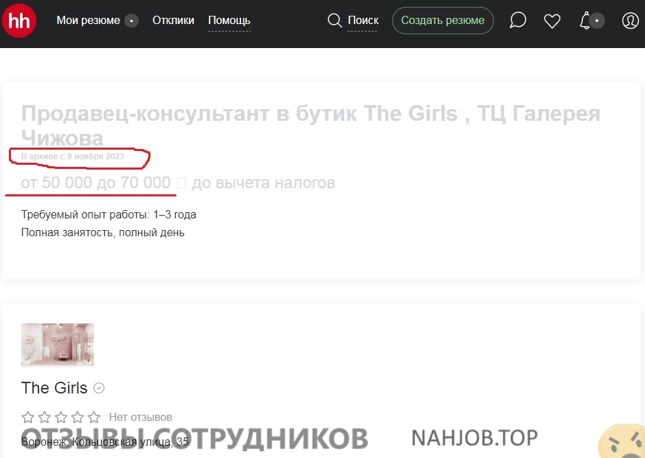Open notifications bell icon
The height and width of the screenshot is (458, 645).
[585, 20]
